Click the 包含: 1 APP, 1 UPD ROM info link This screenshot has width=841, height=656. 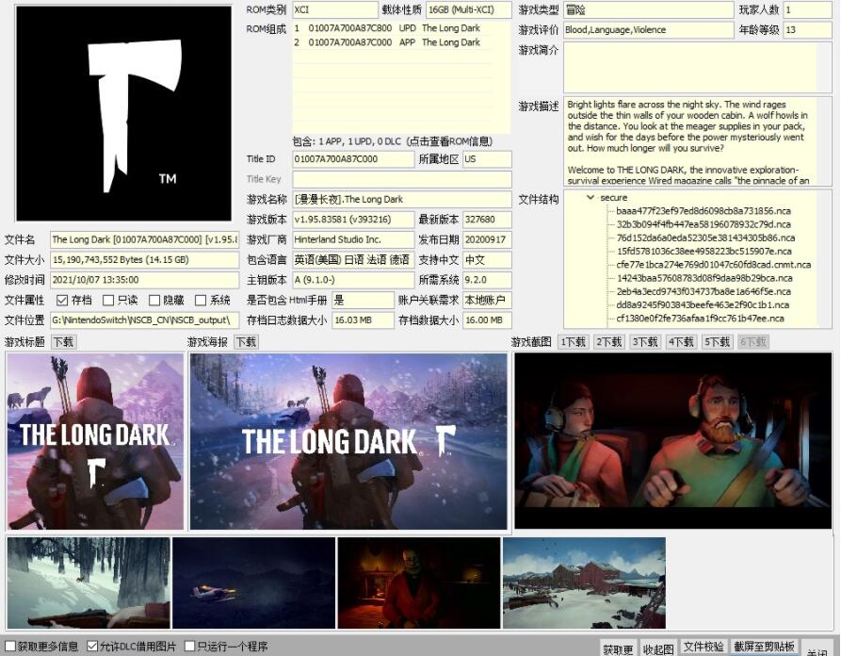(x=392, y=141)
